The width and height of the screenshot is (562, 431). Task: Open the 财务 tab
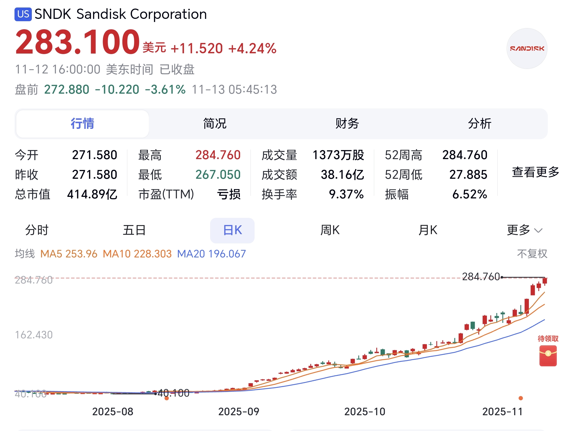pos(347,124)
